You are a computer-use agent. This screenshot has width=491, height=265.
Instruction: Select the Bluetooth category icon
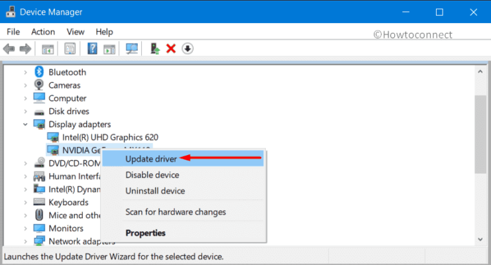pyautogui.click(x=39, y=72)
